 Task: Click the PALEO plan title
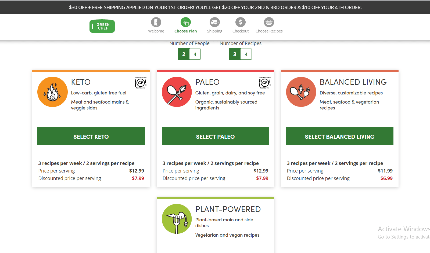(x=207, y=82)
